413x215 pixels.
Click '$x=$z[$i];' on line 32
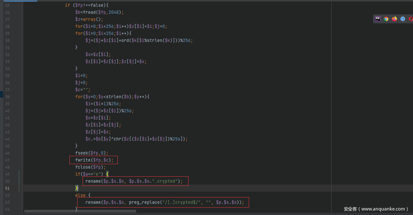tap(98, 54)
